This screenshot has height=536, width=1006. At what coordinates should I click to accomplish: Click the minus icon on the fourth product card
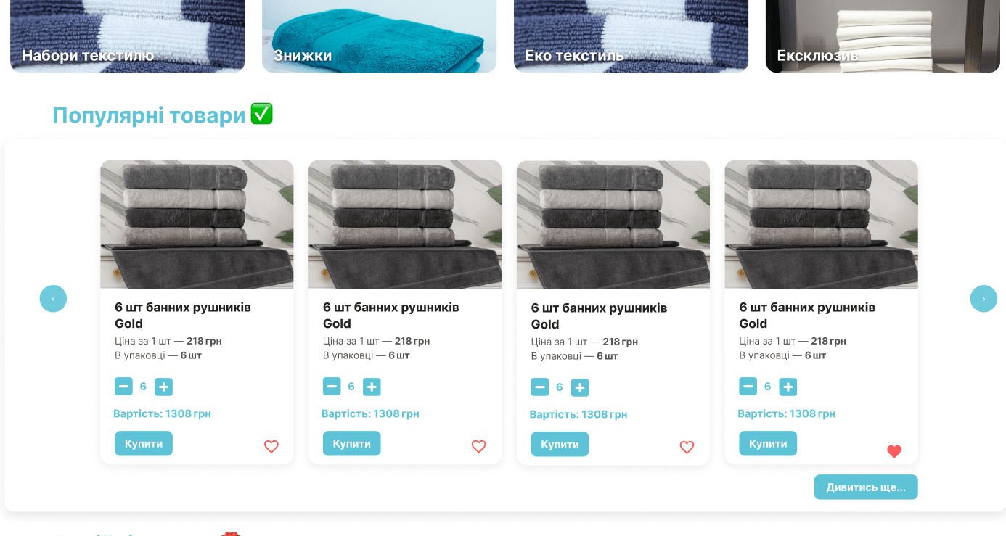coord(748,386)
